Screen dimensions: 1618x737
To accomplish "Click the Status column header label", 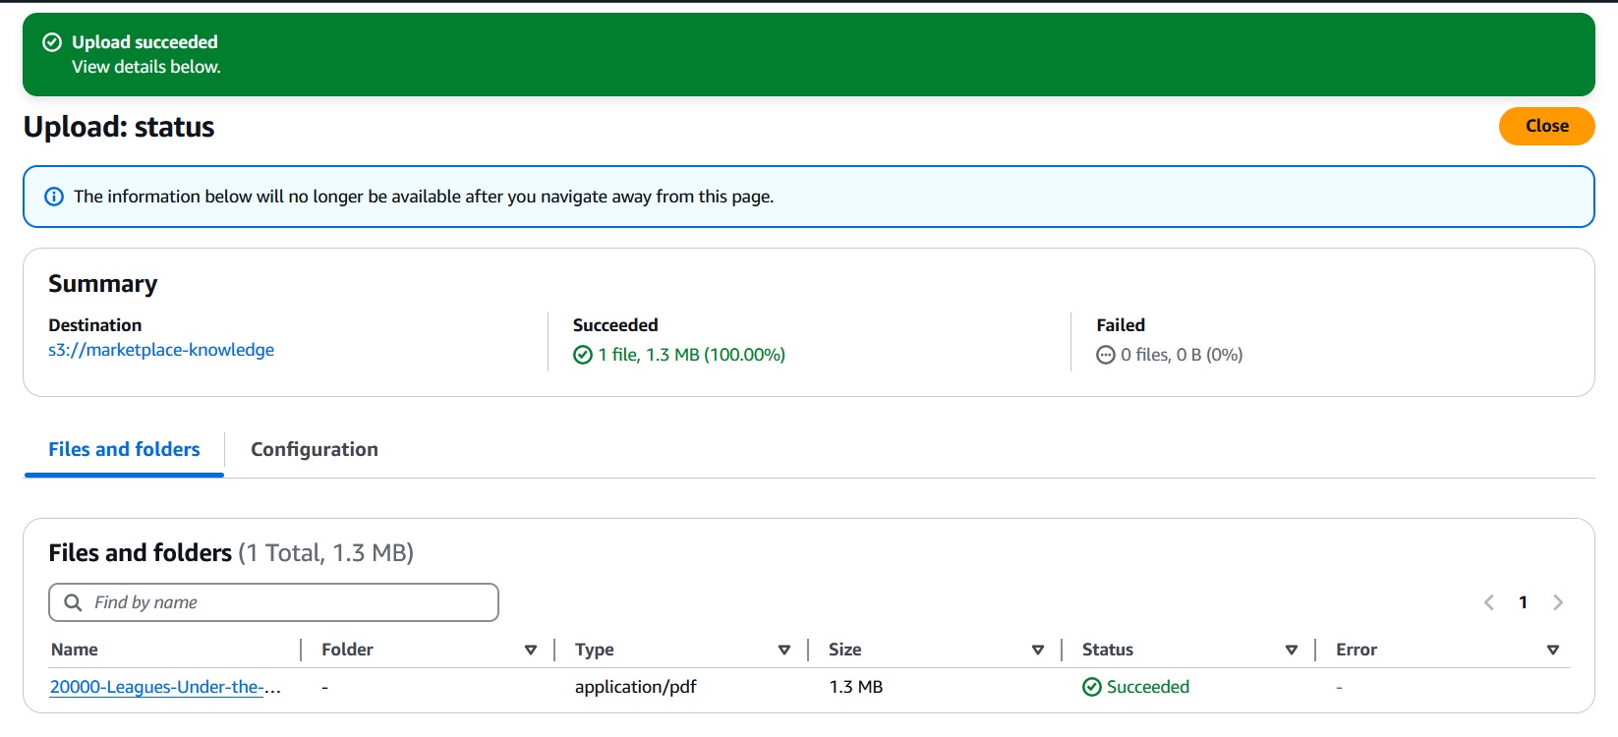I will pos(1108,650).
